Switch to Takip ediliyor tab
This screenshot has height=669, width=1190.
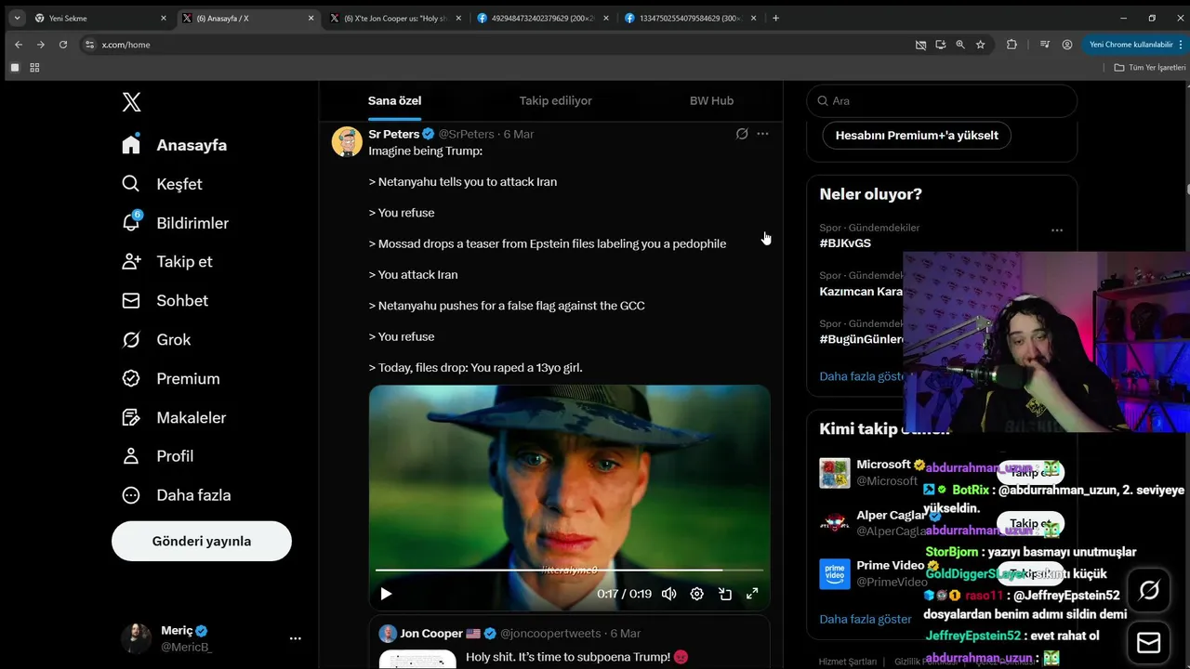click(555, 100)
